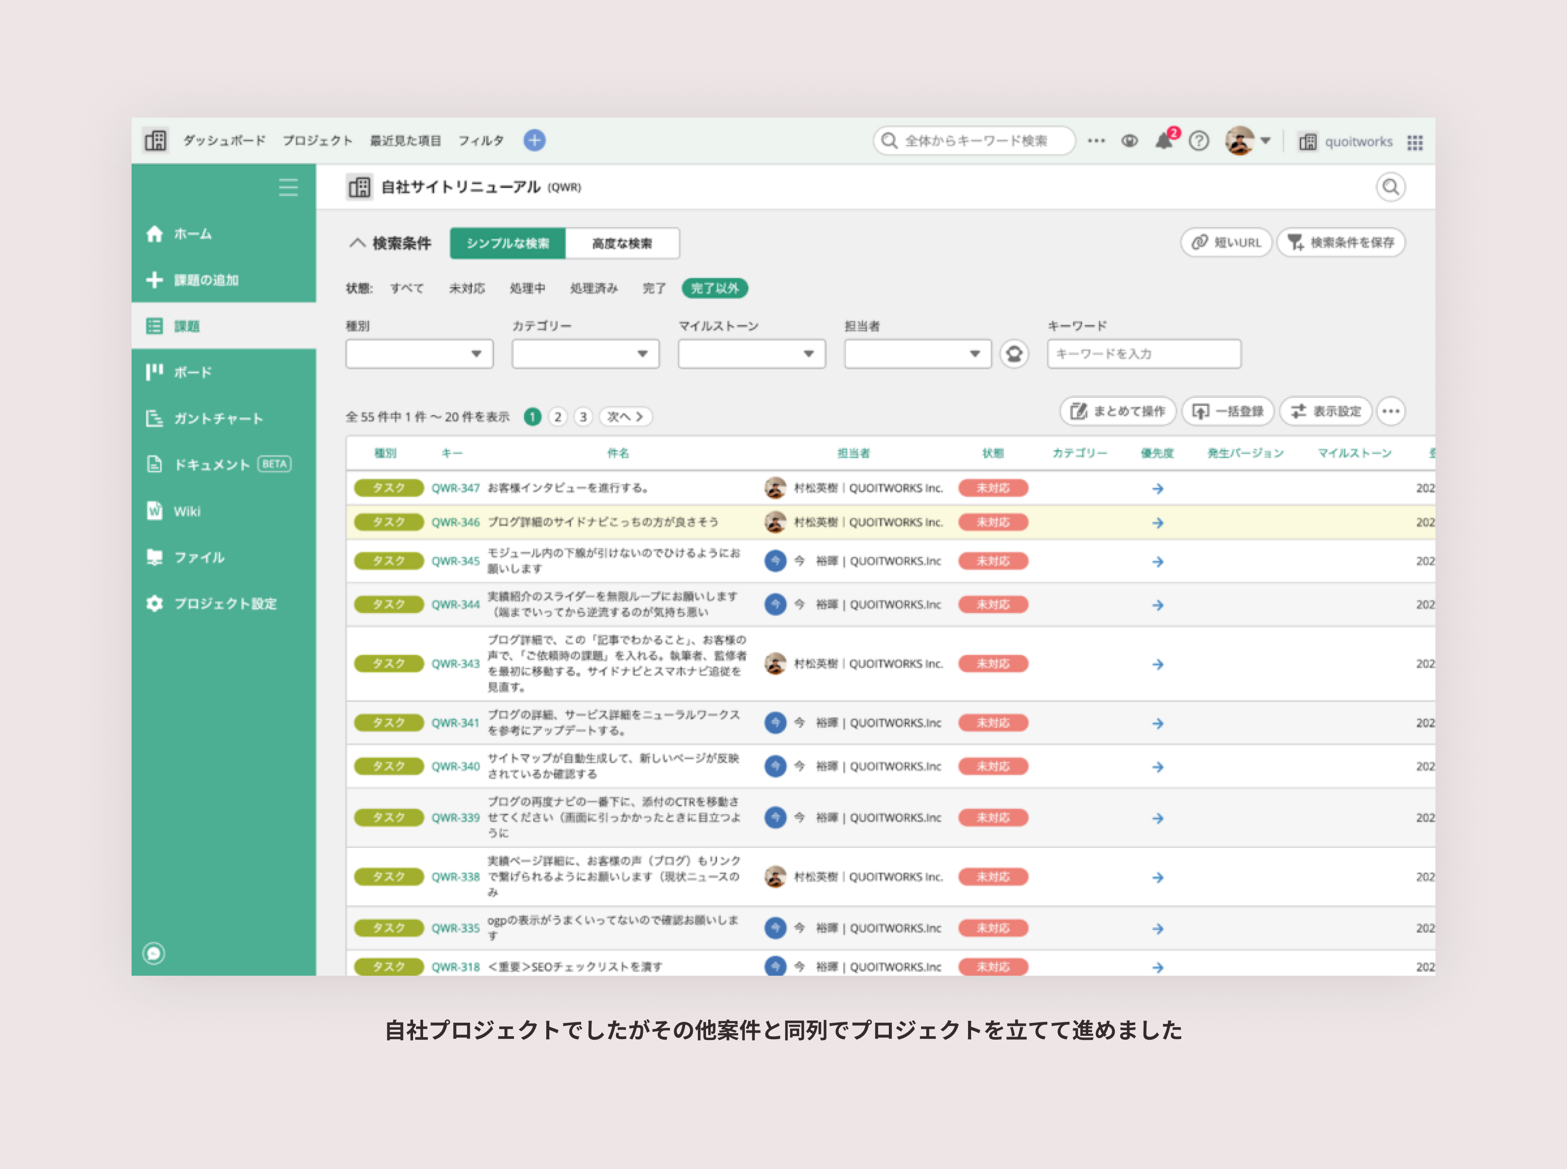Select 未対応 status filter
1567x1169 pixels.
467,288
